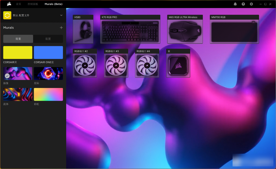
Task: Switch to the 效果 tab
Action: pos(18,39)
